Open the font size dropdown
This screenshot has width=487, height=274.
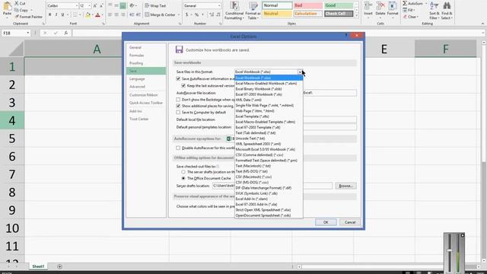(x=90, y=6)
